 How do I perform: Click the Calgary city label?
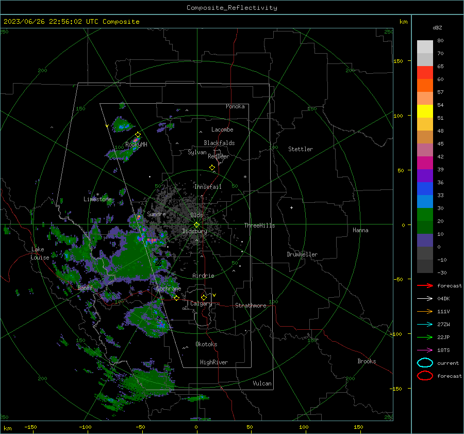201,303
